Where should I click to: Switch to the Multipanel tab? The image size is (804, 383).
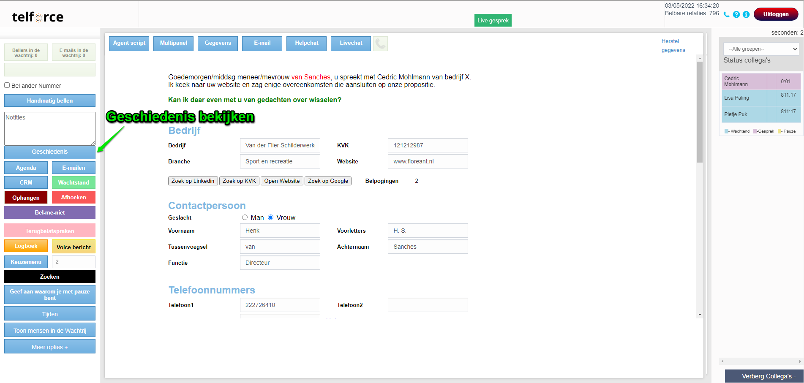[174, 43]
